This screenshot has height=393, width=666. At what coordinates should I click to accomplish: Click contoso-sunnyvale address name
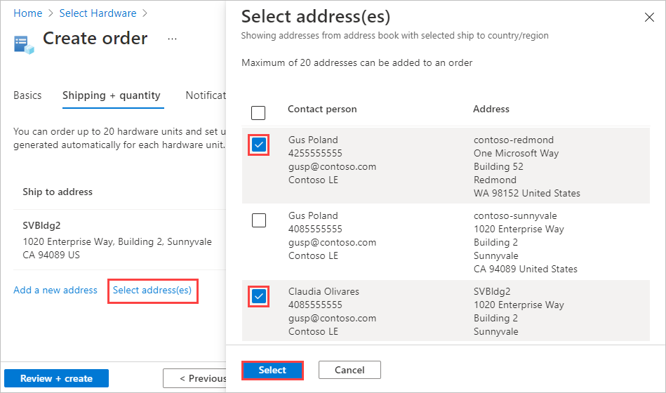tap(515, 216)
